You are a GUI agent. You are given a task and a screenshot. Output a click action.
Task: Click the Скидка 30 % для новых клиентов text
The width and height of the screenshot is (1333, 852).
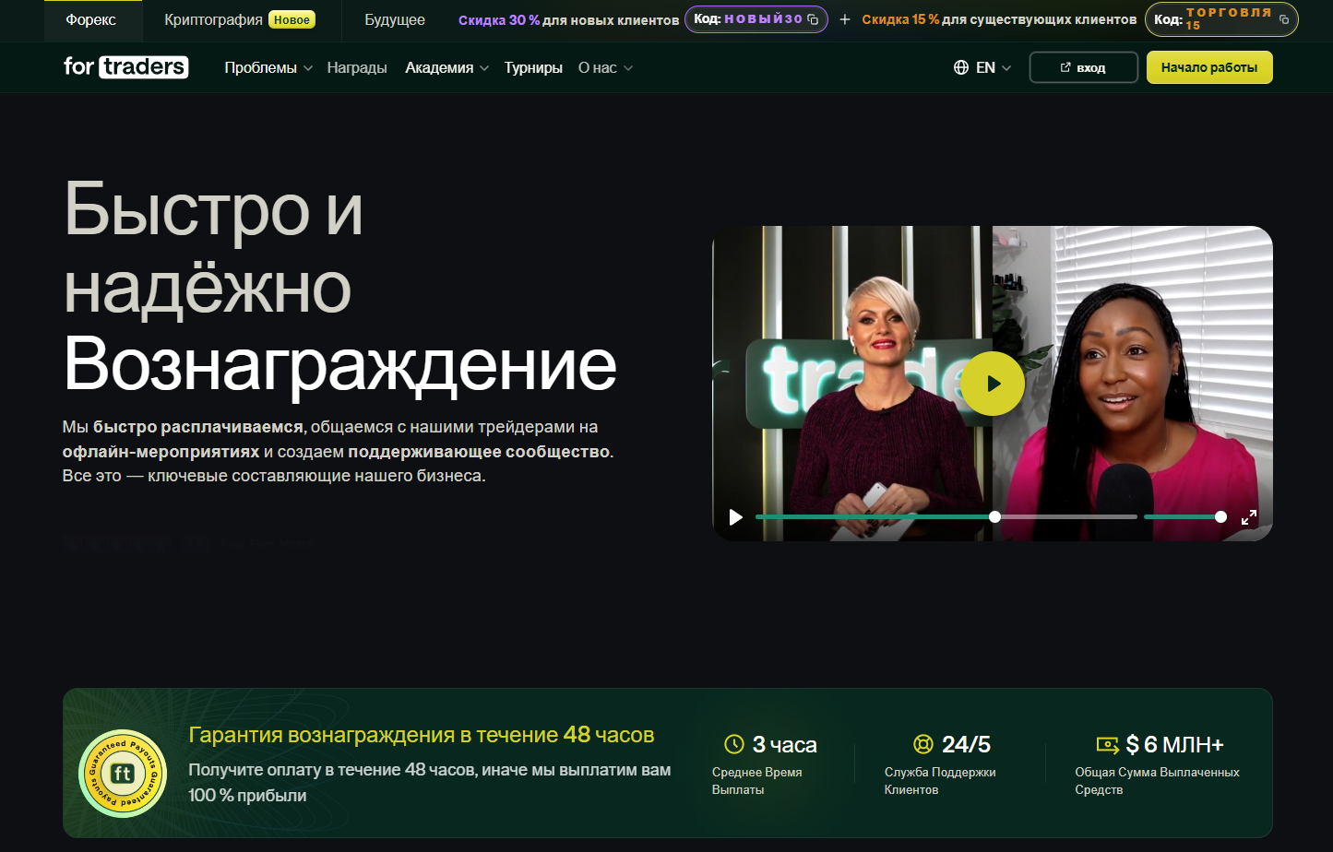click(x=568, y=19)
